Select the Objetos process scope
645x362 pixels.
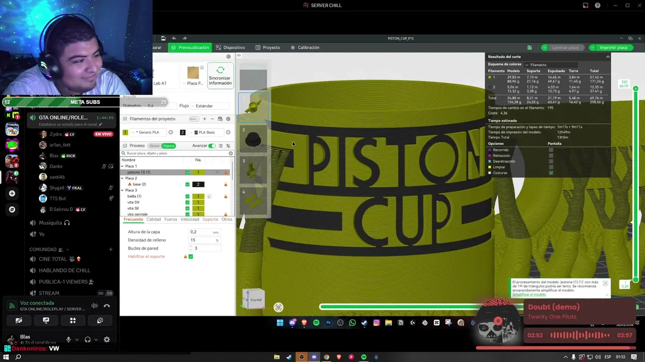click(168, 146)
